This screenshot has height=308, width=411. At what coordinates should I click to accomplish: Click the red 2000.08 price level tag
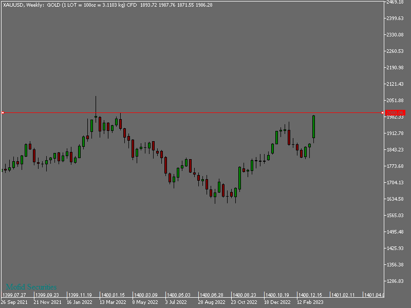[x=396, y=112]
